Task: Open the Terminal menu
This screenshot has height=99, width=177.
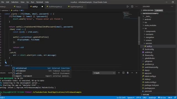Action: [x=40, y=2]
